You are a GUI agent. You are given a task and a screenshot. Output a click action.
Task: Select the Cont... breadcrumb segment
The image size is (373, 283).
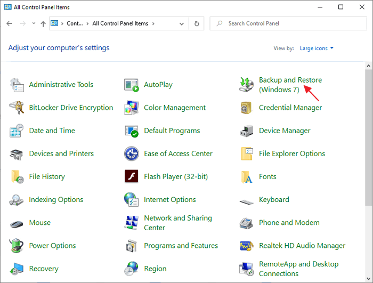point(75,23)
